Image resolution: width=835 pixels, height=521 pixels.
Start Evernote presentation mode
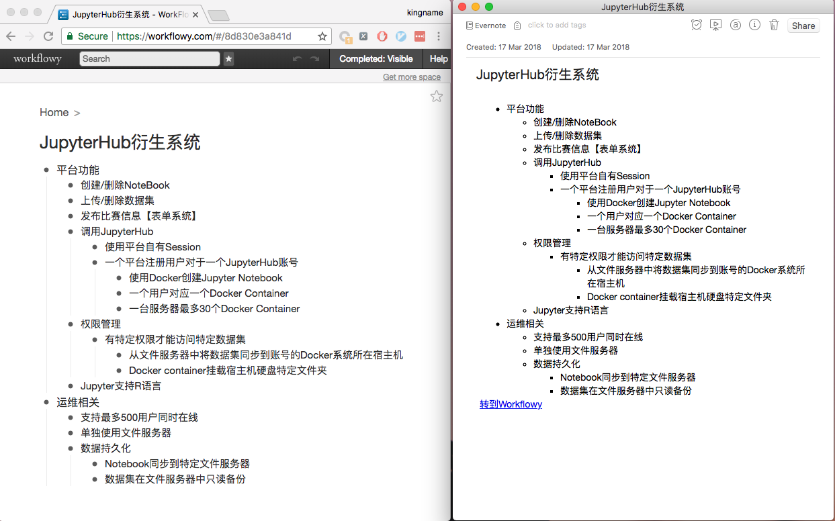point(716,25)
